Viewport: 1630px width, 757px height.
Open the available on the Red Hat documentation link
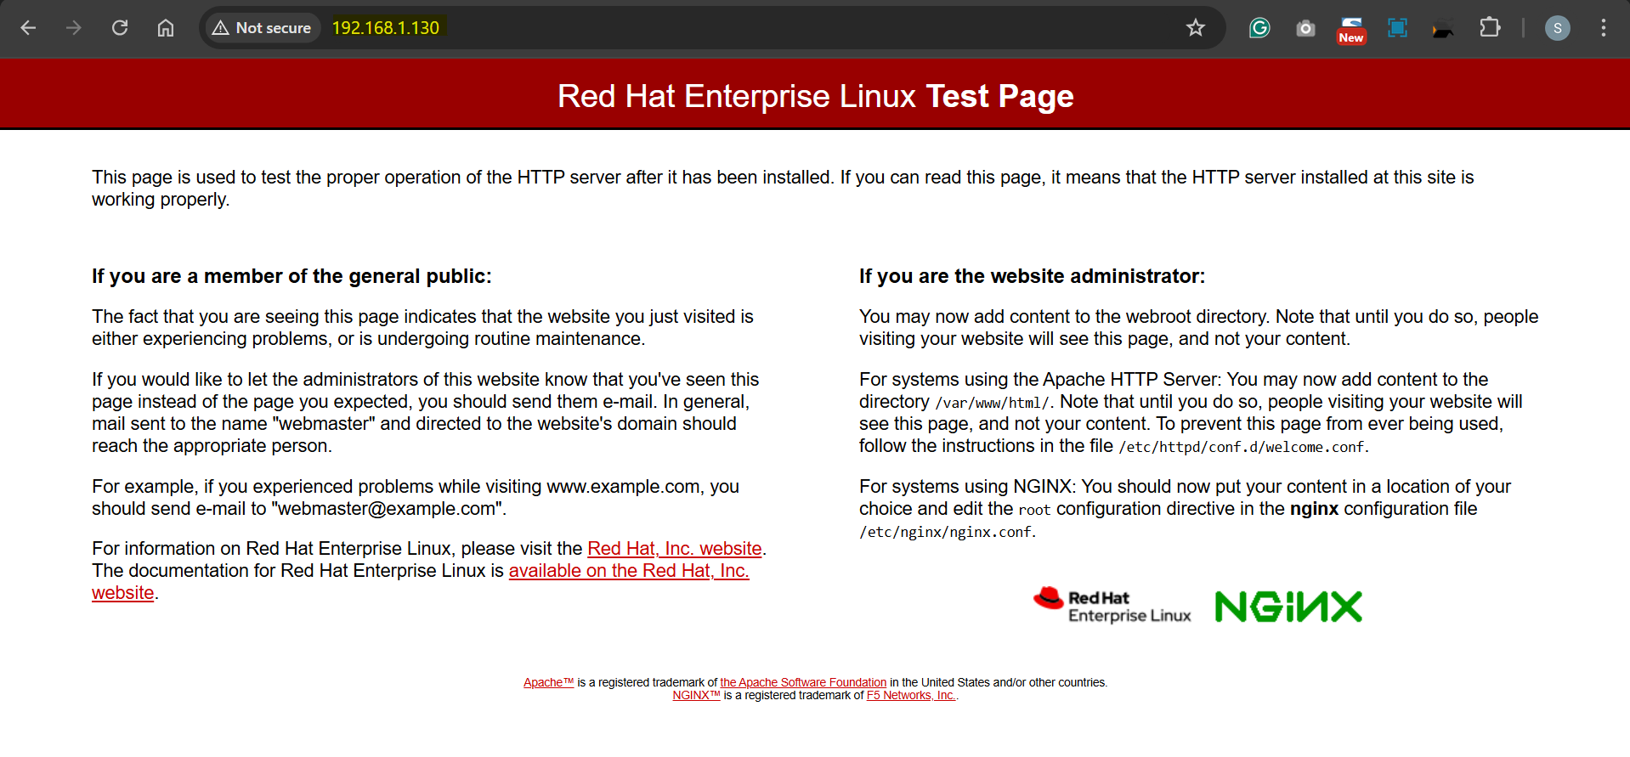click(x=629, y=571)
